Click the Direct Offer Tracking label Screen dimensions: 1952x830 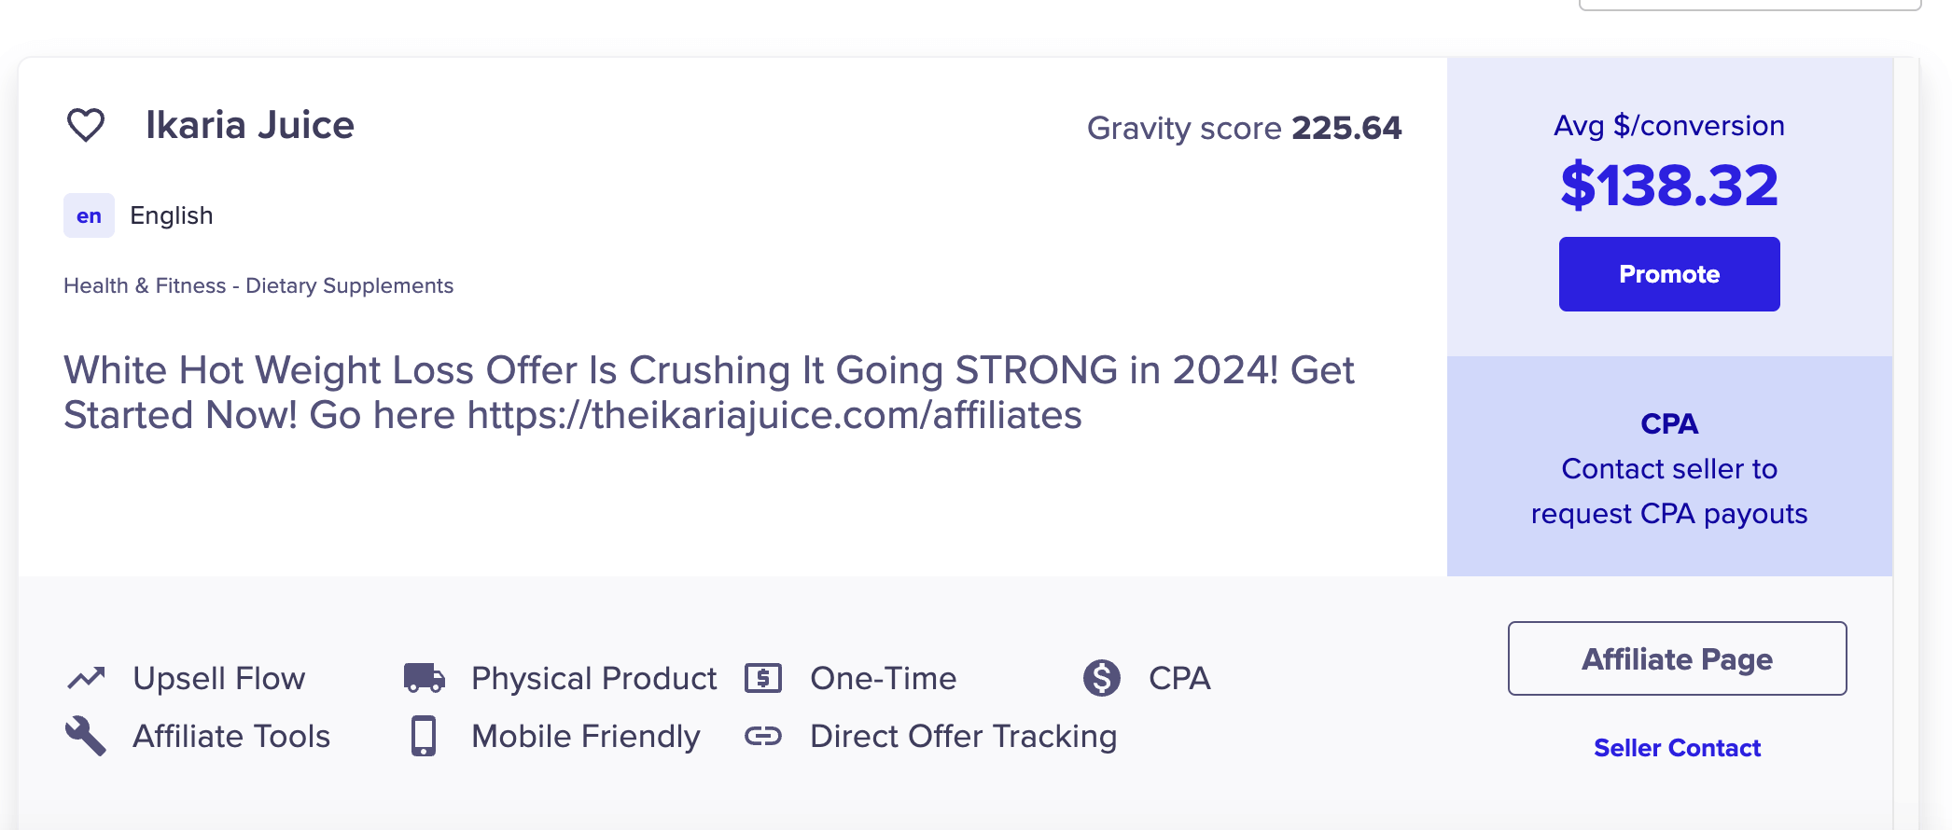pos(963,736)
